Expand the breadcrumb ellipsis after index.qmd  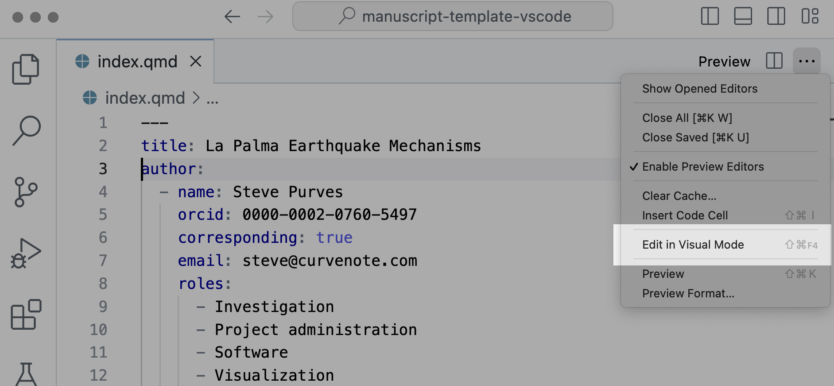click(212, 98)
